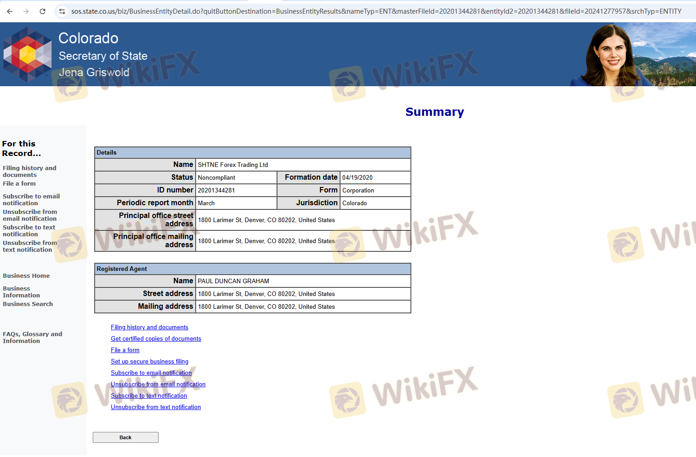This screenshot has height=457, width=696.
Task: Click the Summary page heading
Action: click(x=435, y=112)
